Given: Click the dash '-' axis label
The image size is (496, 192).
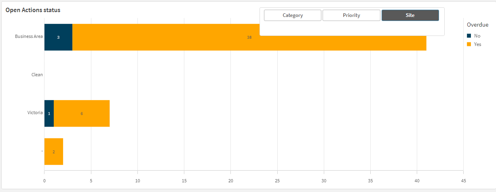Looking at the screenshot, I should (x=42, y=151).
